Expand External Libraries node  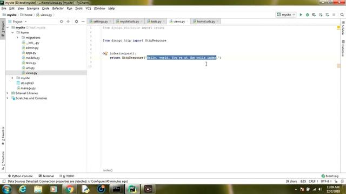click(7, 93)
